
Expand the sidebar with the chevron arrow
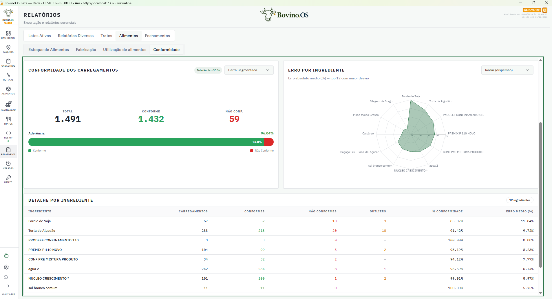pos(8,286)
